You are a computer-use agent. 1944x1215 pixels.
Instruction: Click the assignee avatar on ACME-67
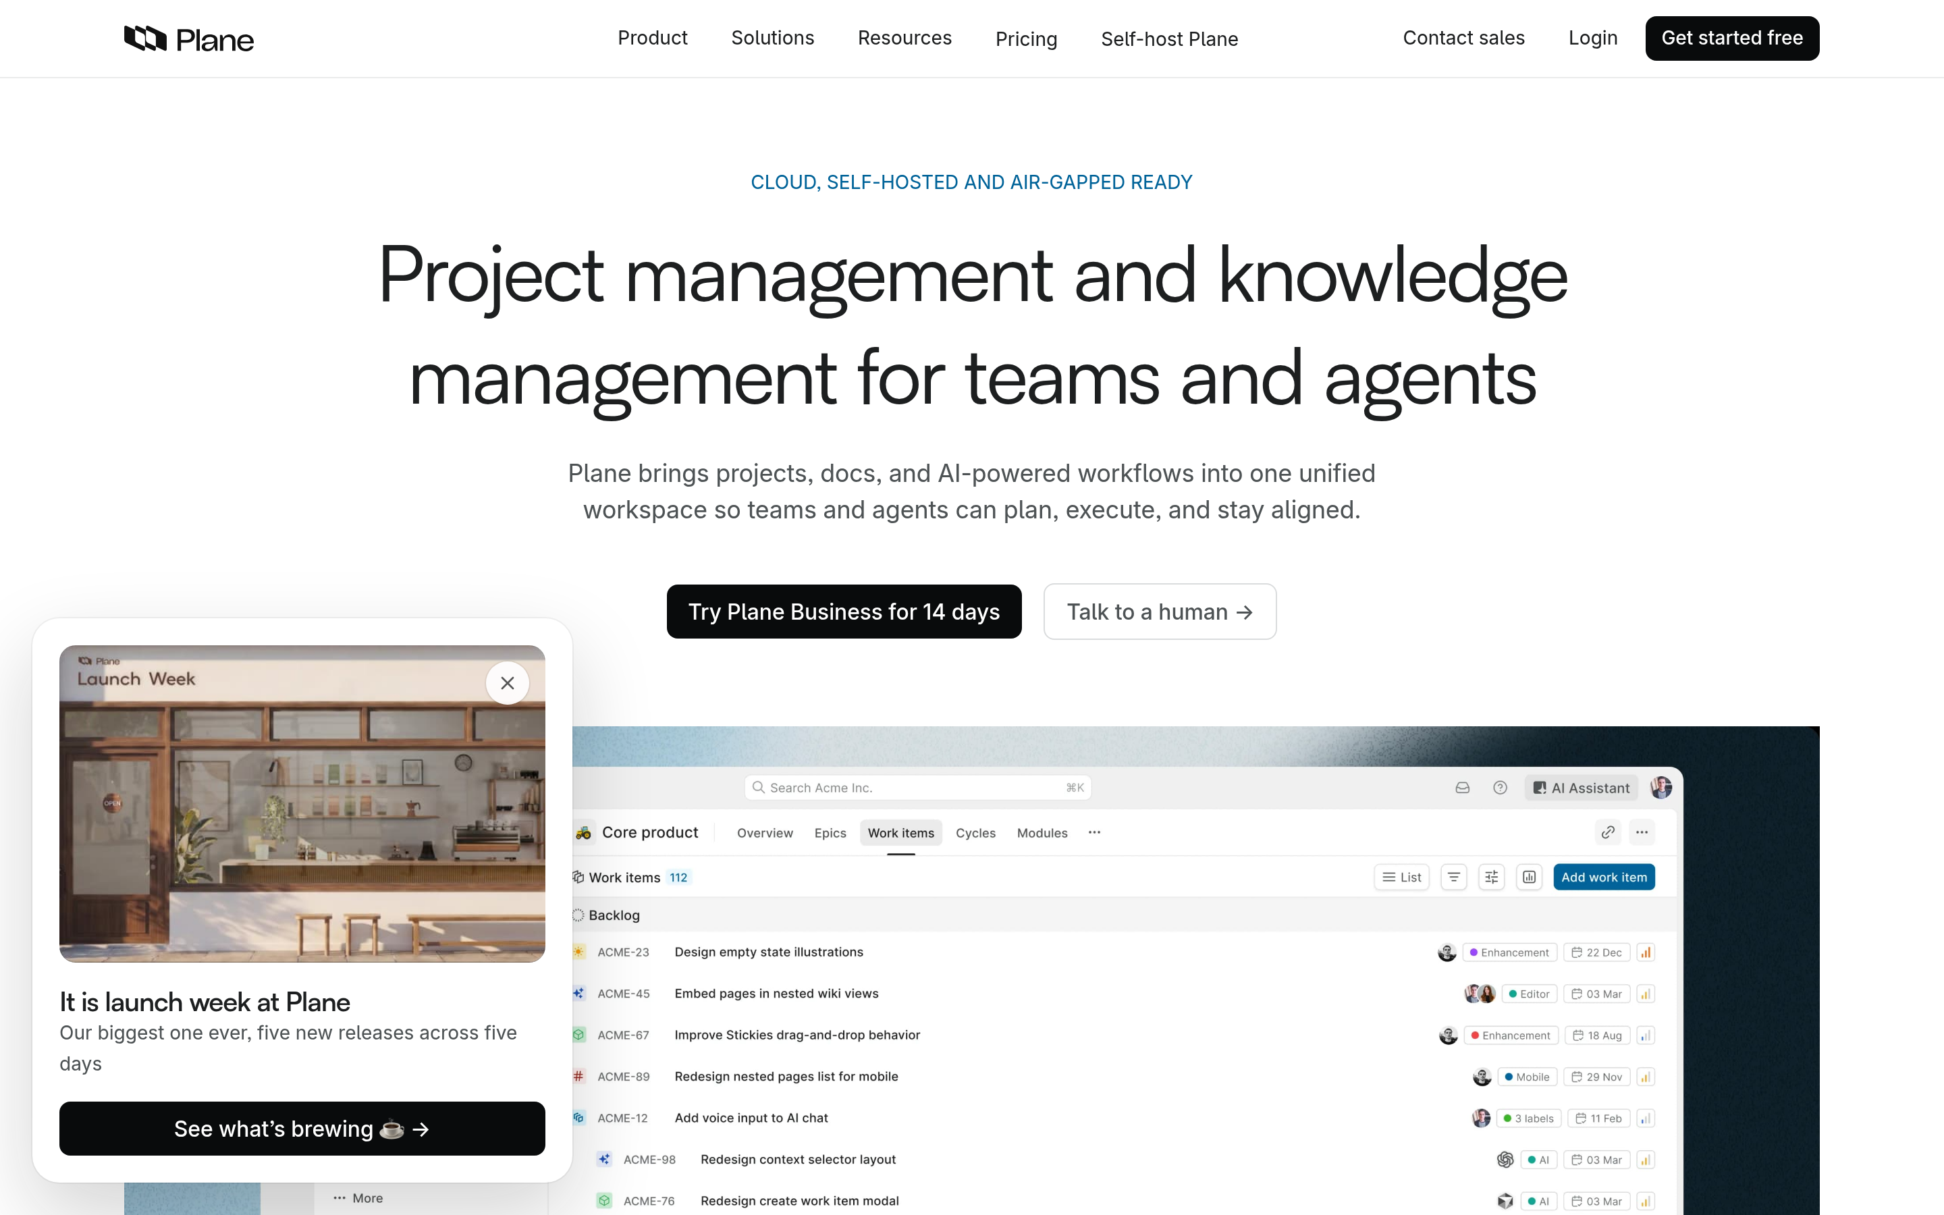coord(1448,1035)
